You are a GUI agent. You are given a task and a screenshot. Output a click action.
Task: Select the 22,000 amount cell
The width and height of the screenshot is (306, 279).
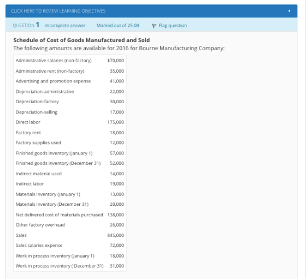[117, 92]
